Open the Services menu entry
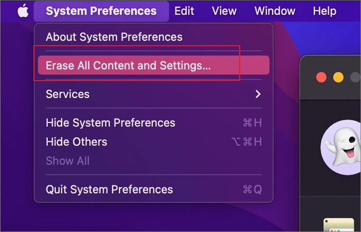361x232 pixels. point(154,94)
